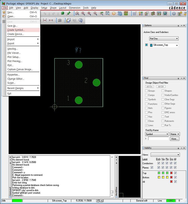Viewport: 188px width, 204px height.
Task: Click the Prmed design parameters icon
Action: pyautogui.click(x=165, y=14)
